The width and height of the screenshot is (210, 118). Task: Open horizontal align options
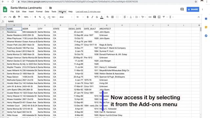click(125, 17)
